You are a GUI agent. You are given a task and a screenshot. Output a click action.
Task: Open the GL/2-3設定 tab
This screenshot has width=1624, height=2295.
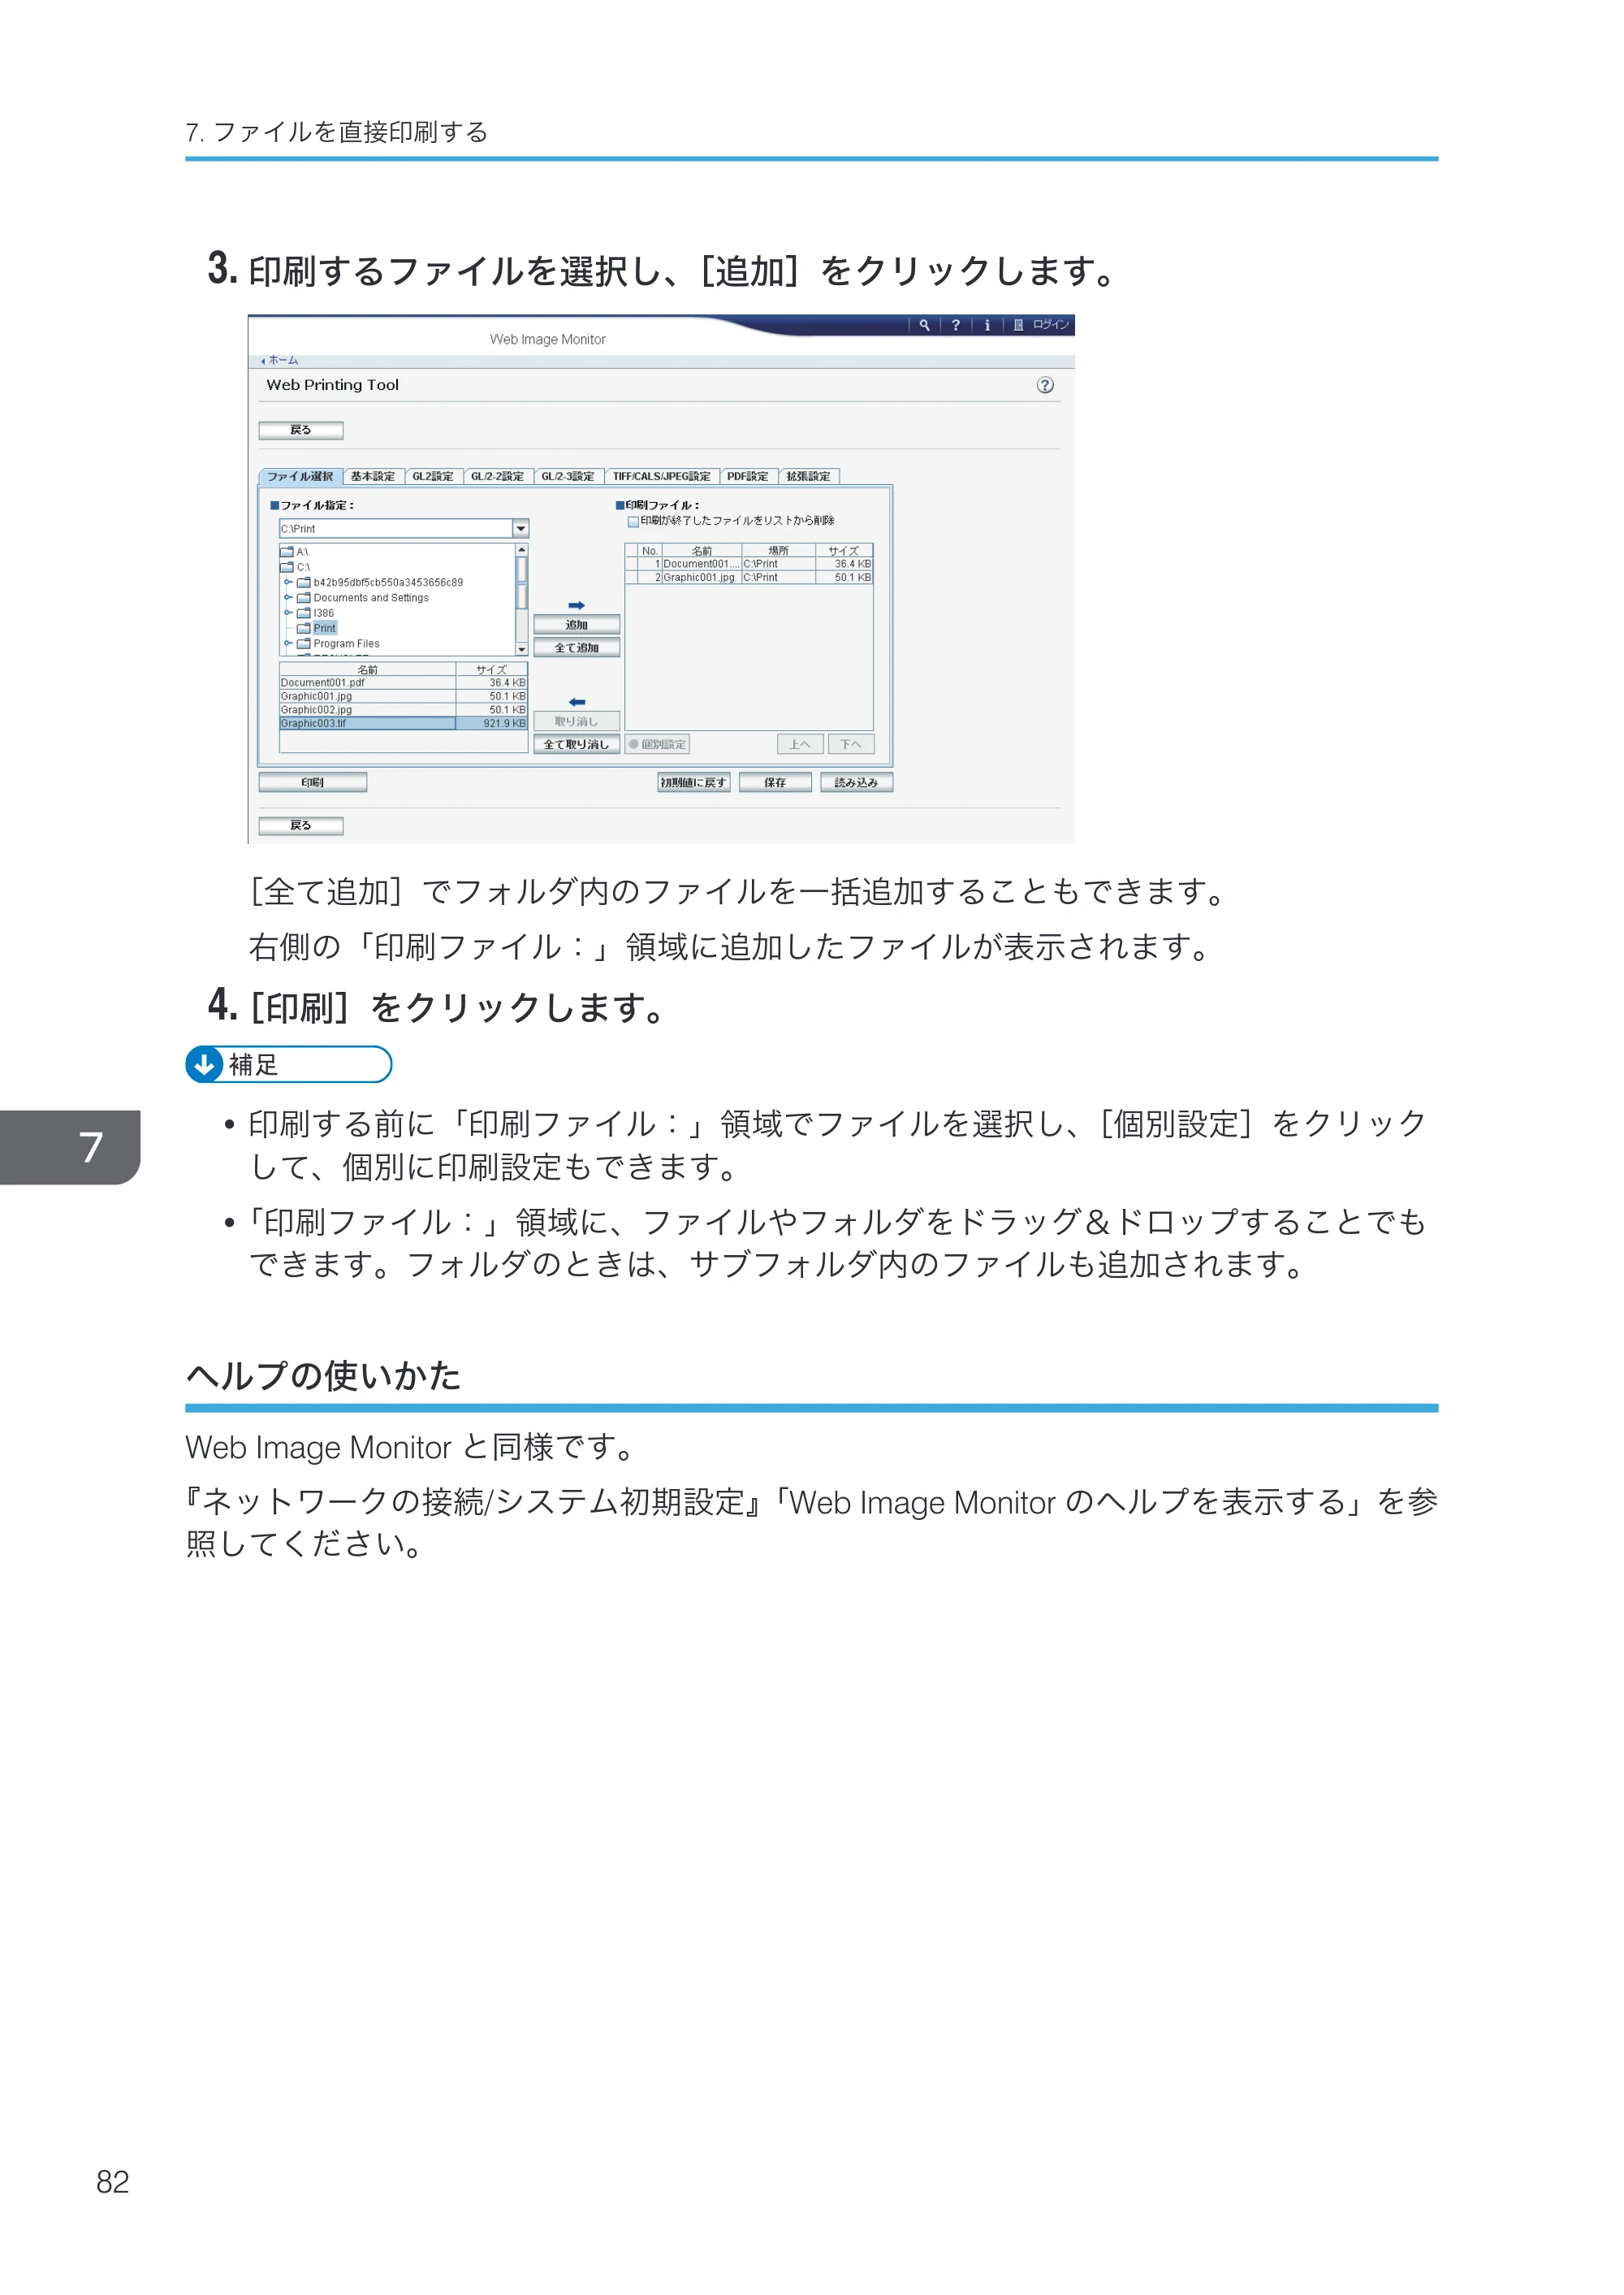pyautogui.click(x=568, y=476)
